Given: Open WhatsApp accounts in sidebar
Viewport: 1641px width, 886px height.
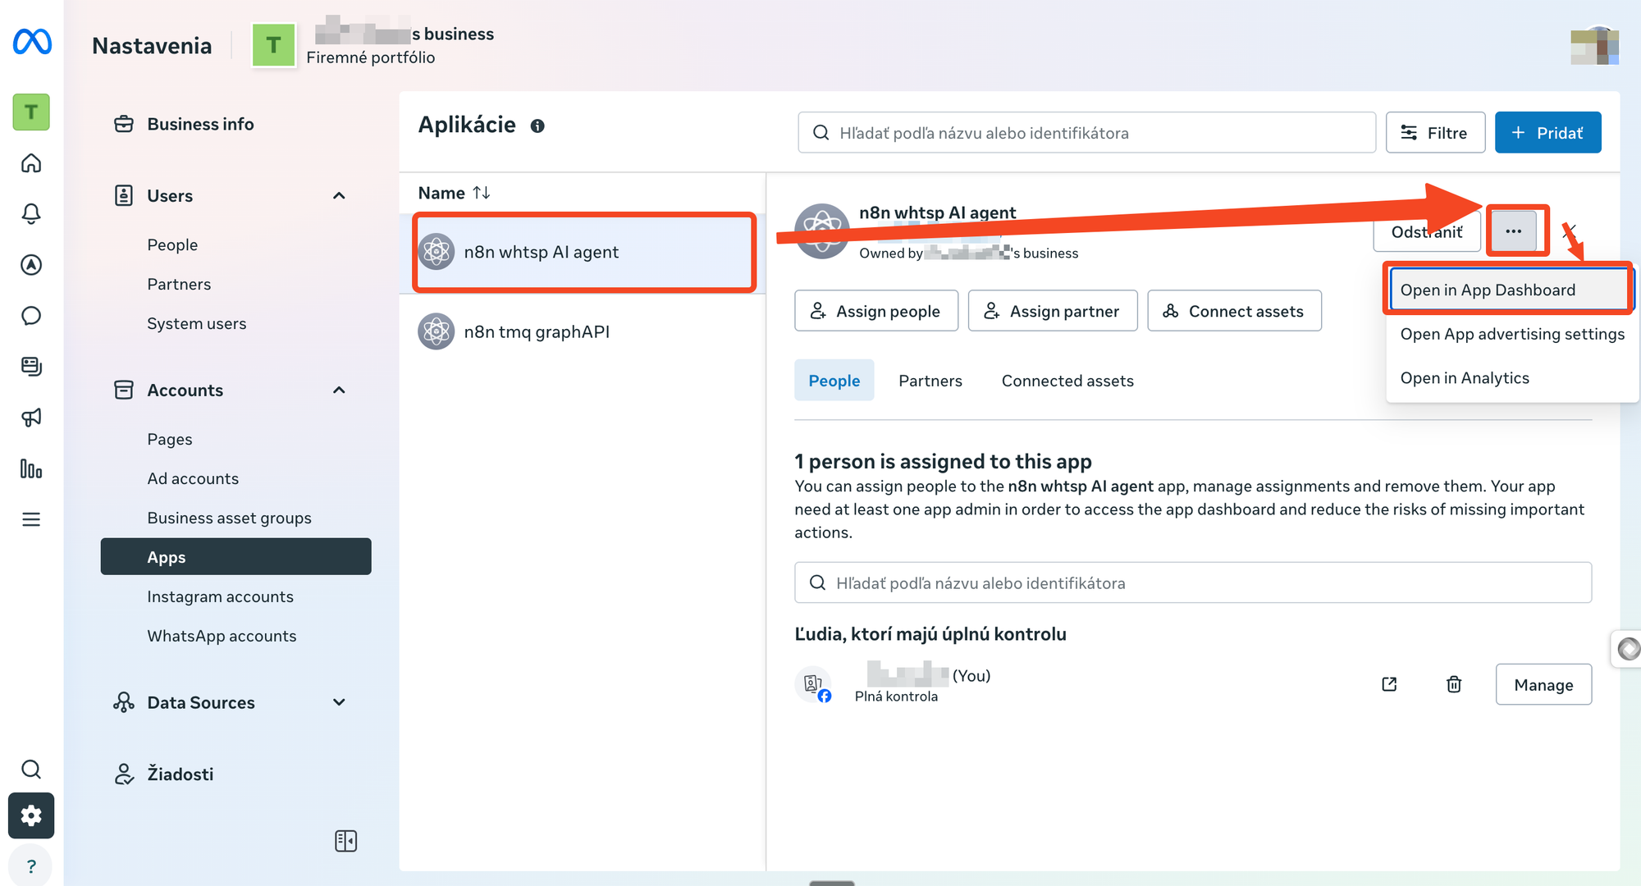Looking at the screenshot, I should click(x=222, y=636).
